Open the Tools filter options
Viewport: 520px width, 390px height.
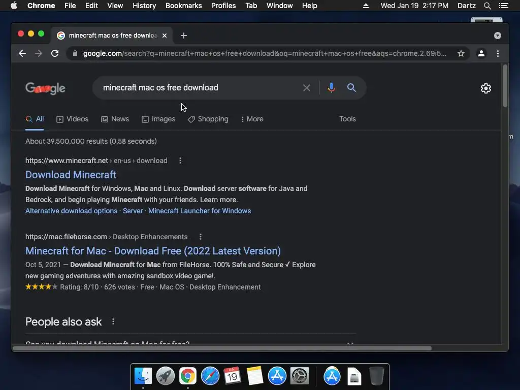click(x=347, y=119)
